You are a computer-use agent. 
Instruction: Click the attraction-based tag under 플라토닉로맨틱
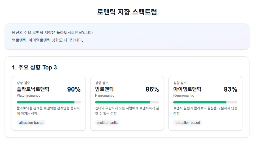click(31, 123)
